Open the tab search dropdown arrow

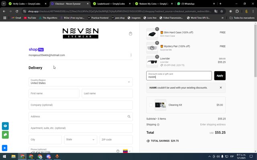click(4, 4)
